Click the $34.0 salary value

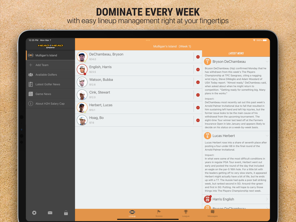pyautogui.click(x=92, y=59)
